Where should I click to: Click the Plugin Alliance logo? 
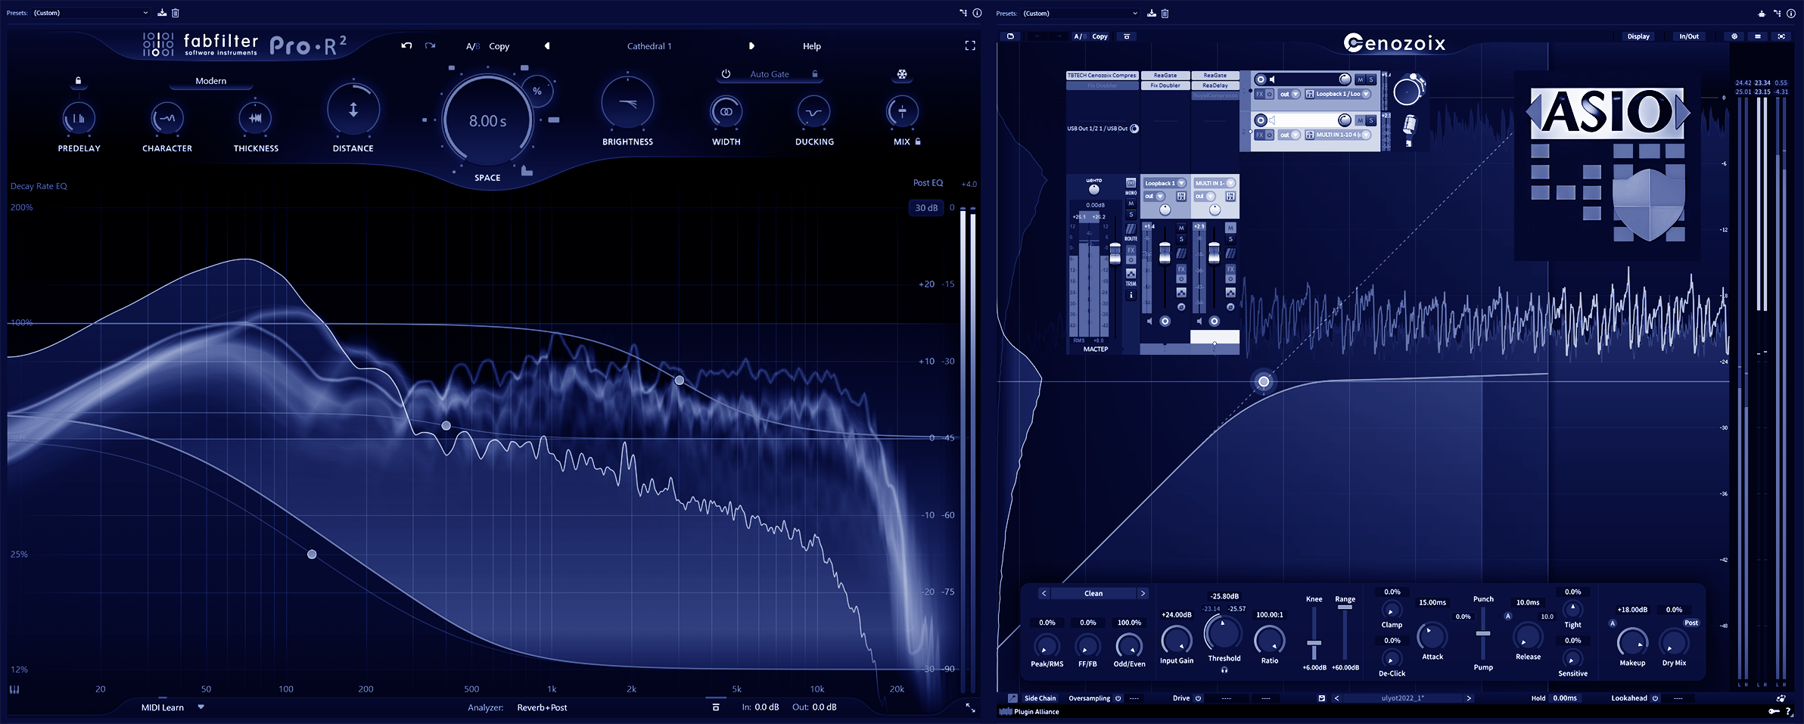(x=1029, y=712)
